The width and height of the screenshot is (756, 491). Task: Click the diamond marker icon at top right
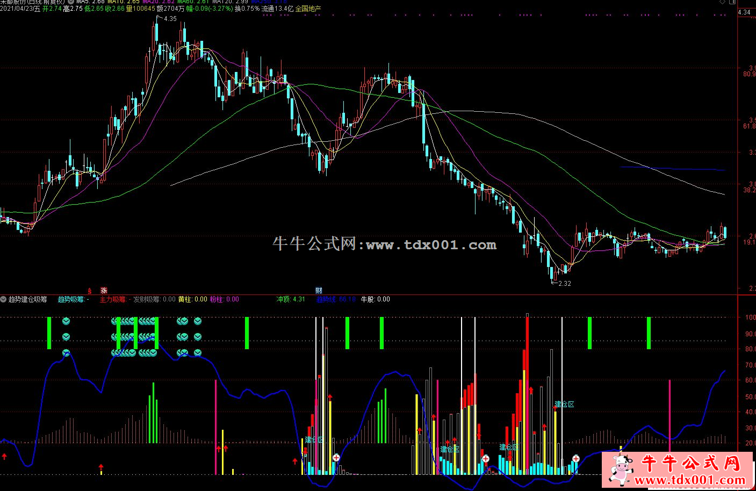(x=722, y=3)
